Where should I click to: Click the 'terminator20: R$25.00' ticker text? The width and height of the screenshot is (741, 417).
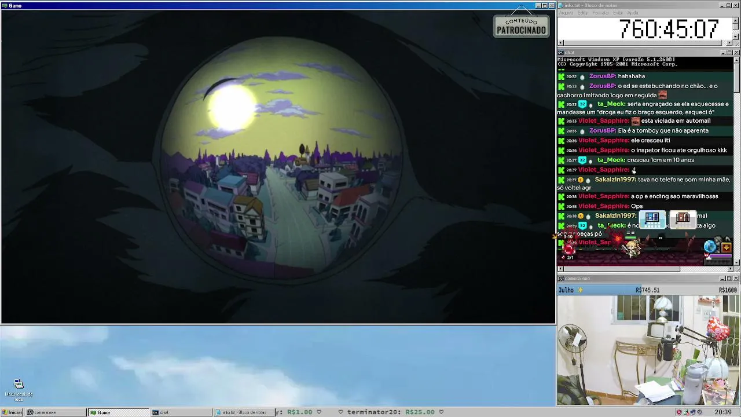point(391,412)
